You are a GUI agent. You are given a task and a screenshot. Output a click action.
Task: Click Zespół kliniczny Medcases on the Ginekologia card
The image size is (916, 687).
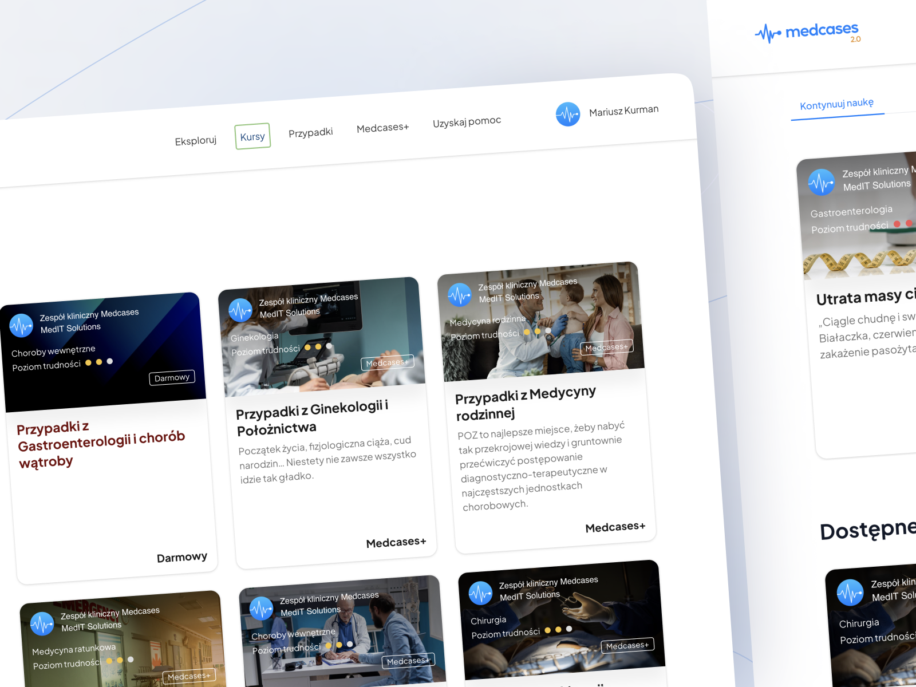[309, 299]
